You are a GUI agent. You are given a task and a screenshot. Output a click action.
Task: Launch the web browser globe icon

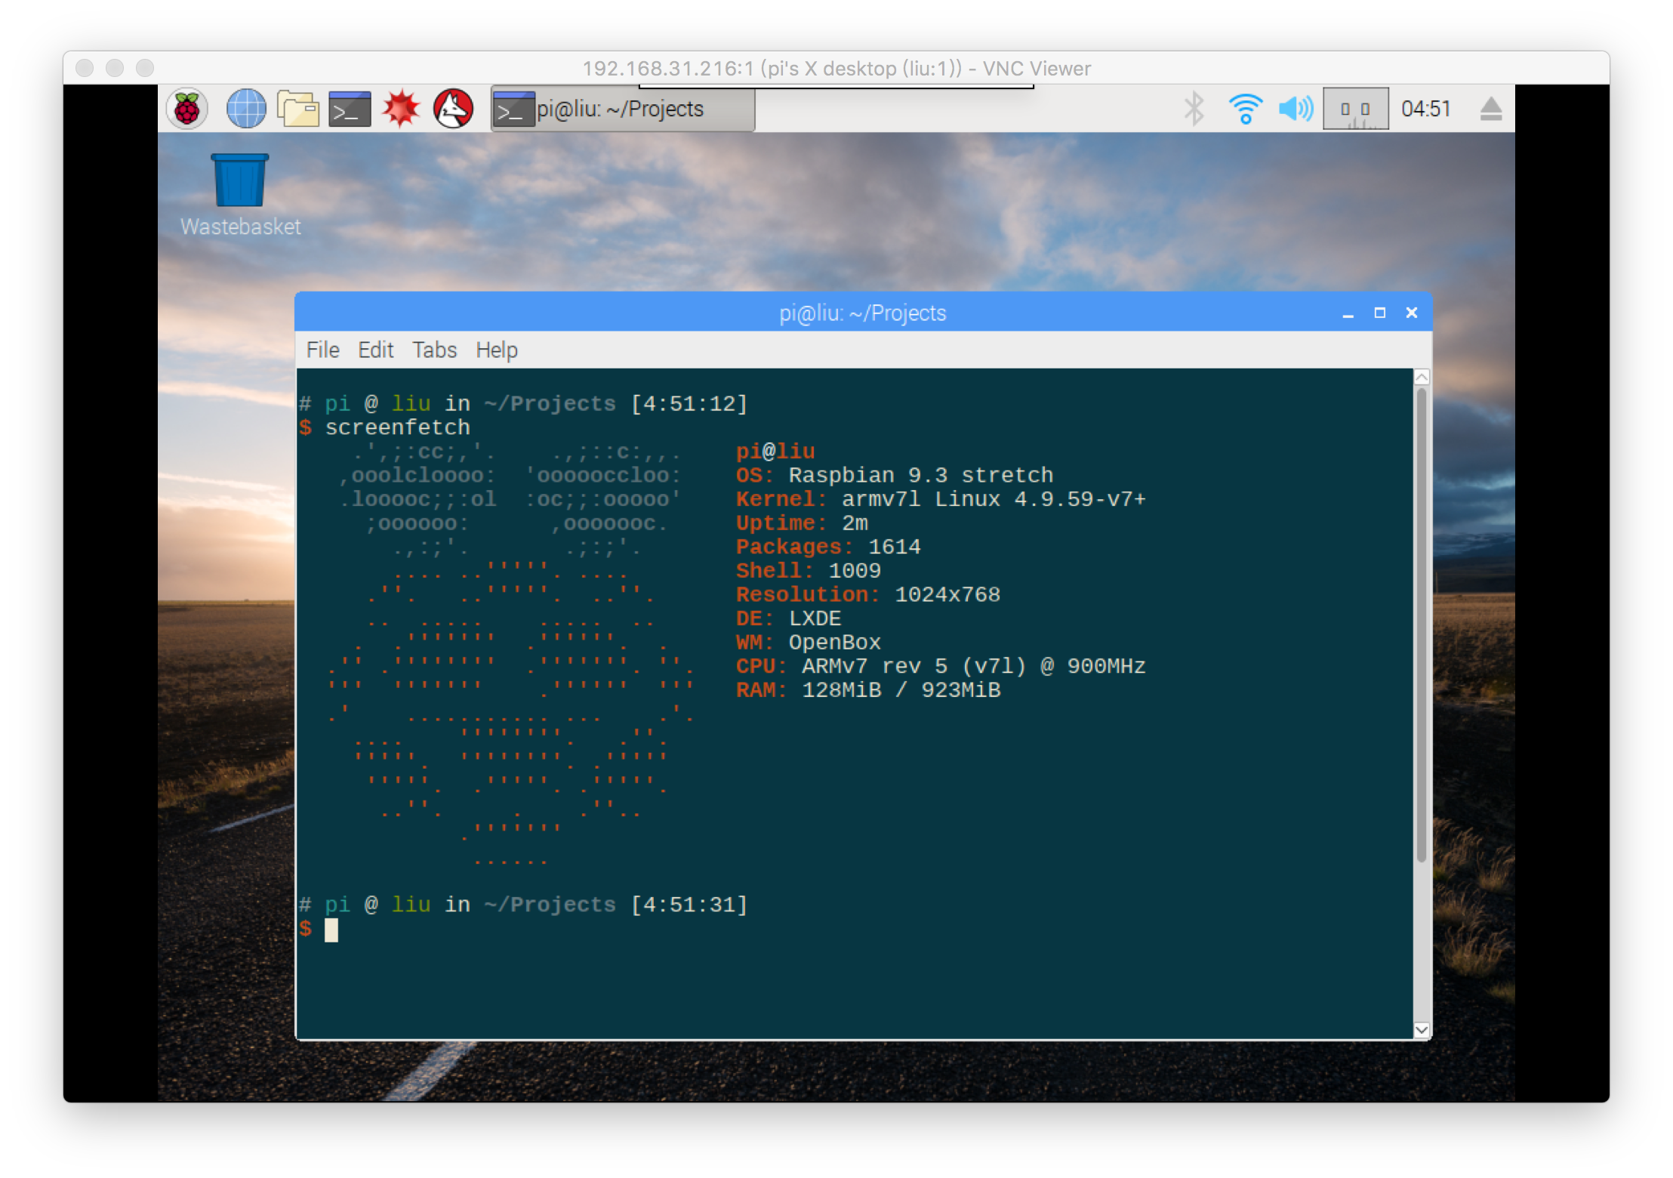tap(246, 109)
